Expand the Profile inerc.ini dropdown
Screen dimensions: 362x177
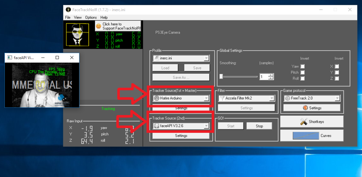[x=207, y=58]
